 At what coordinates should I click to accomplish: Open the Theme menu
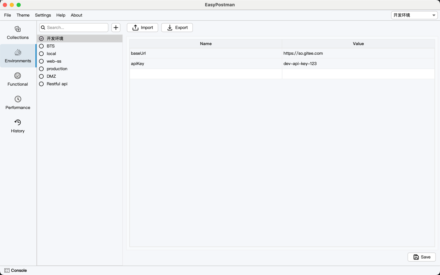coord(23,15)
